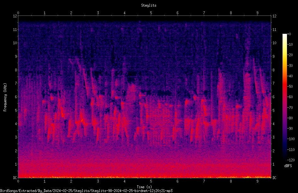Click the -20 label on the dBFS scale
This screenshot has height=193, width=298.
[x=290, y=55]
